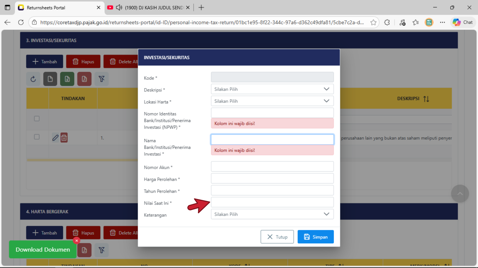Click the Nilai Saat Ini input field

coord(272,202)
